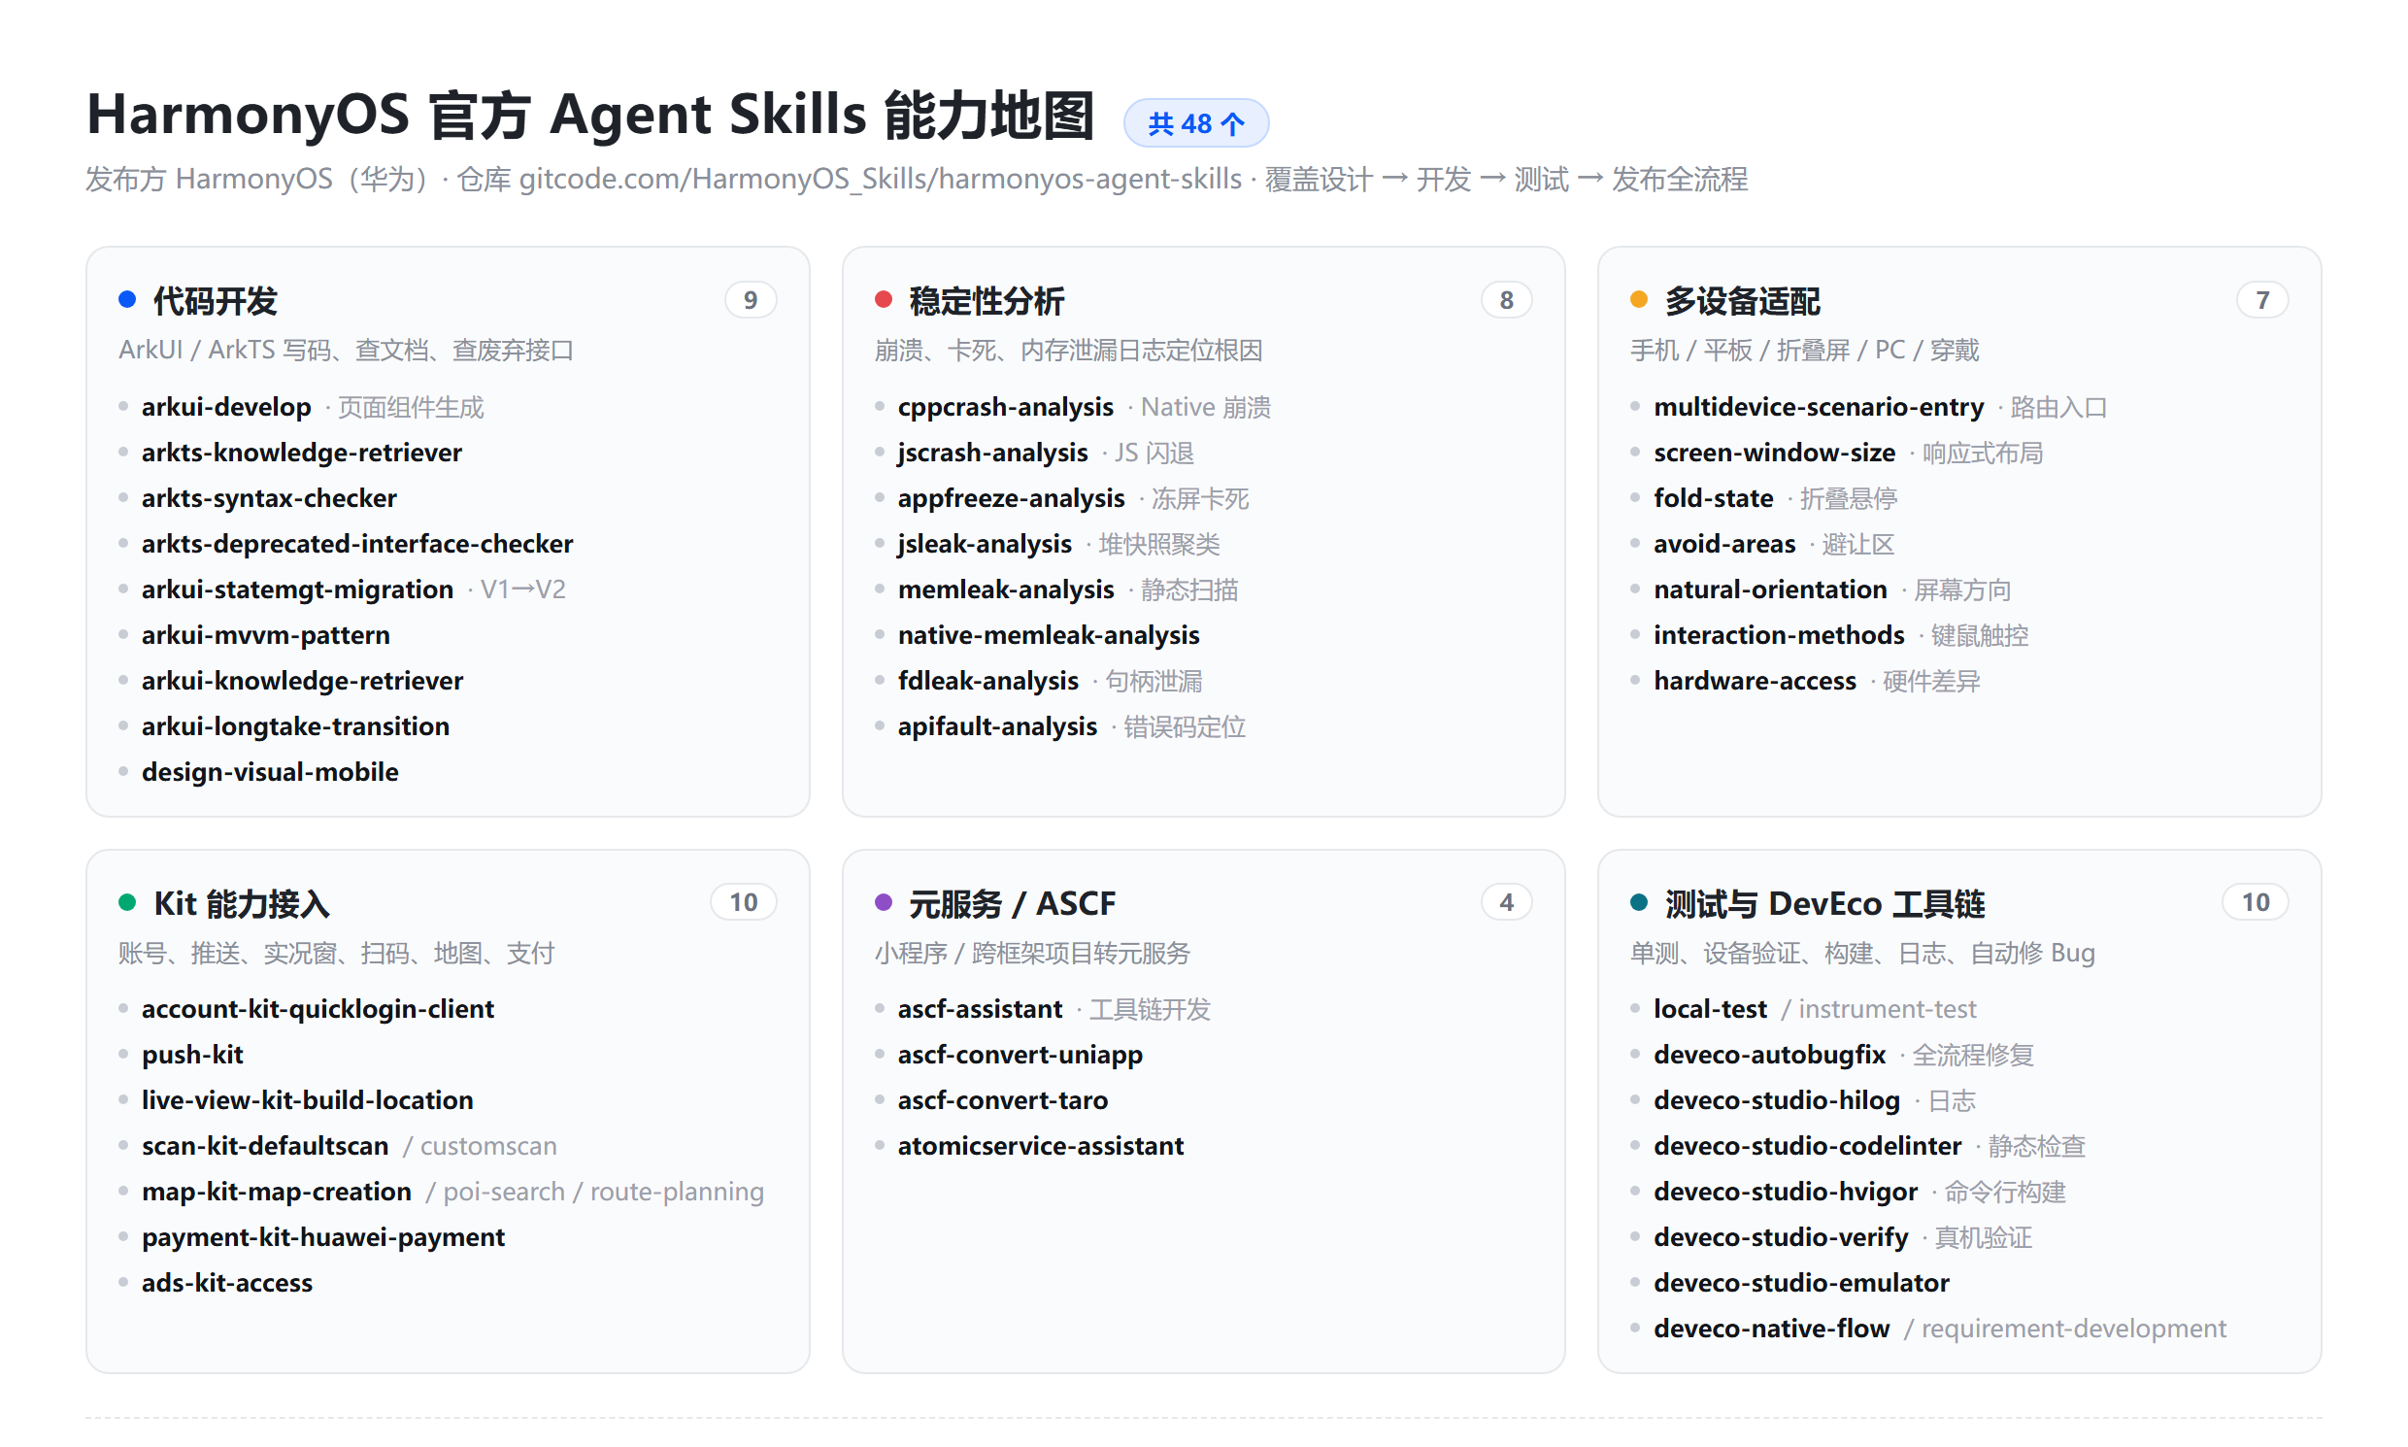
Task: Click the '共 48 个' badge in the title
Action: click(1195, 124)
